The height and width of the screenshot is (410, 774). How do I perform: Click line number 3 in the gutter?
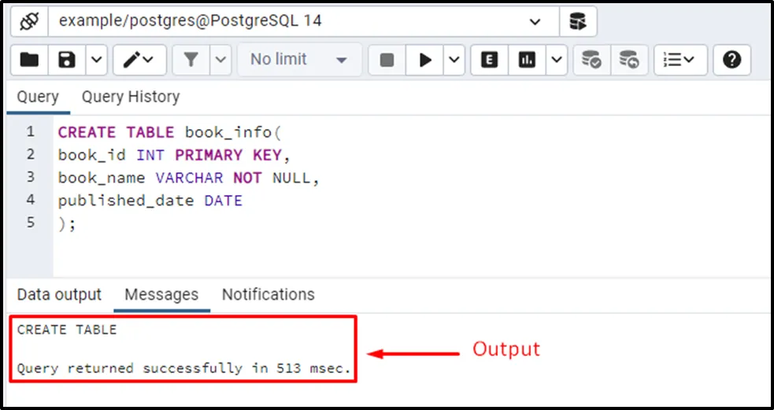pyautogui.click(x=31, y=177)
